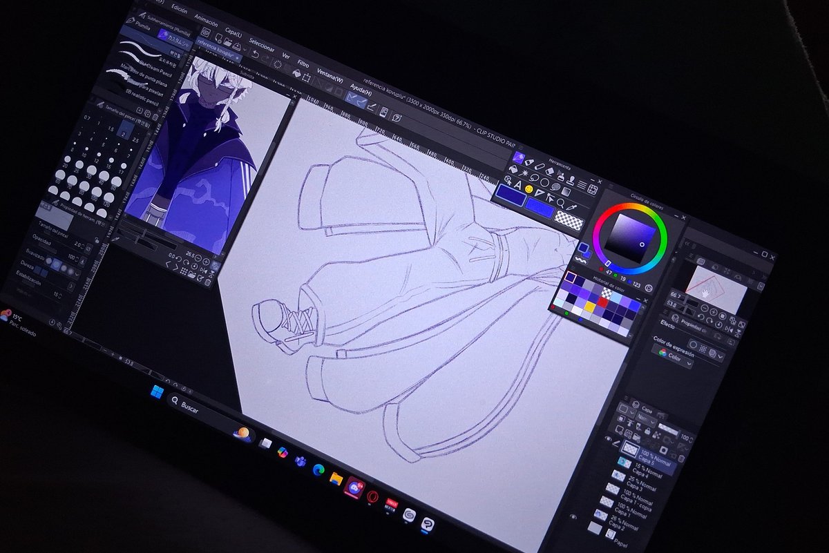
Task: Click the fill bucket icon in command bar
Action: [296, 73]
